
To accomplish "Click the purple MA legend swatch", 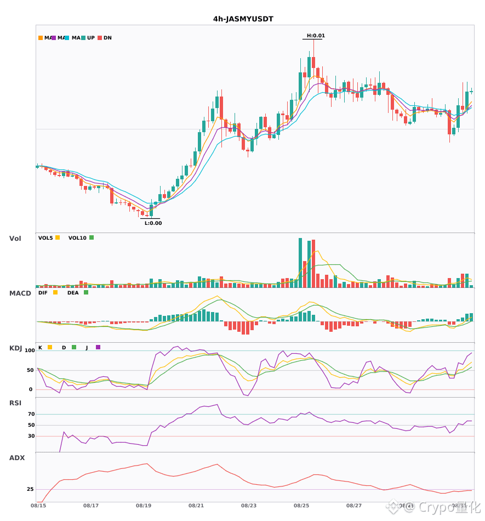I will 54,38.
